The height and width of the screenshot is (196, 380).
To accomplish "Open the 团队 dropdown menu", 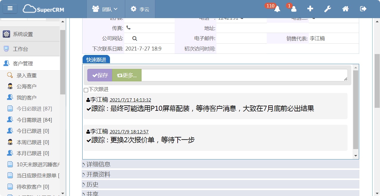I will (106, 9).
